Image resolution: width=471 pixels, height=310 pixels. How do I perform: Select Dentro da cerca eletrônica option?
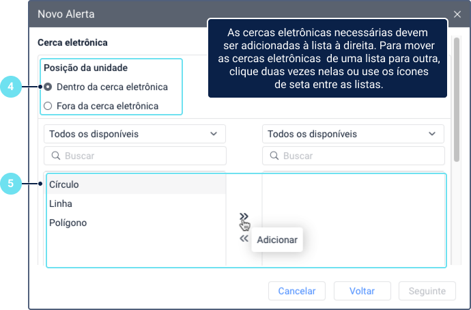(x=48, y=87)
